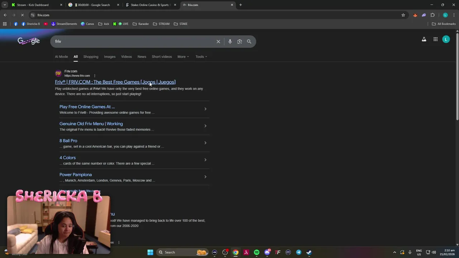Open the STAKE bookmarks folder
This screenshot has height=258, width=459.
click(x=181, y=24)
